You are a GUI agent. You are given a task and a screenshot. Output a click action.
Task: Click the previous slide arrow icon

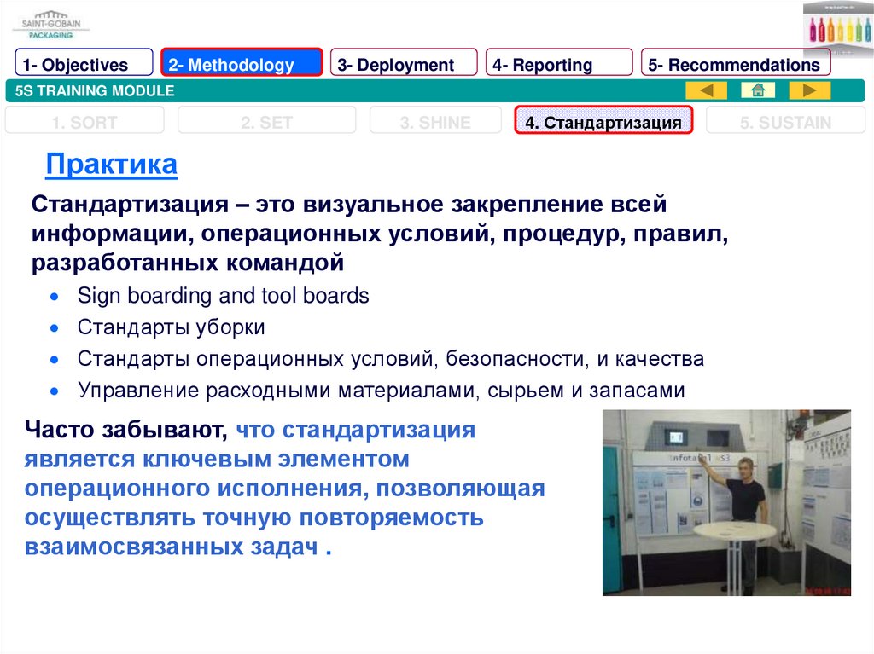click(706, 90)
